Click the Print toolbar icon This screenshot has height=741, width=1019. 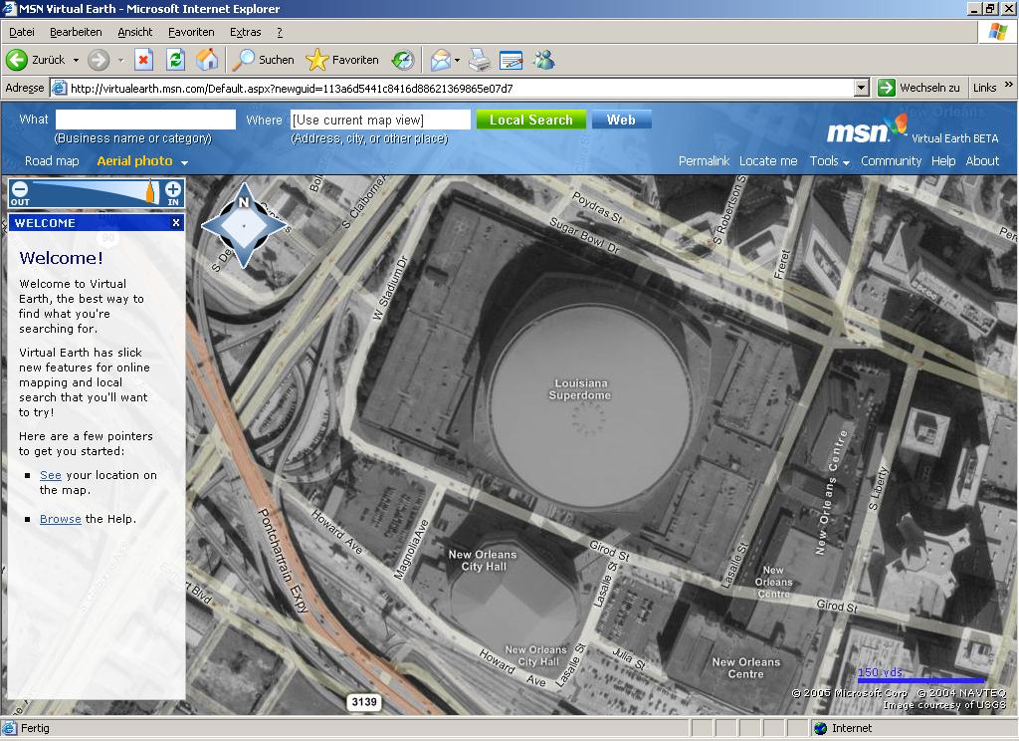[x=480, y=60]
